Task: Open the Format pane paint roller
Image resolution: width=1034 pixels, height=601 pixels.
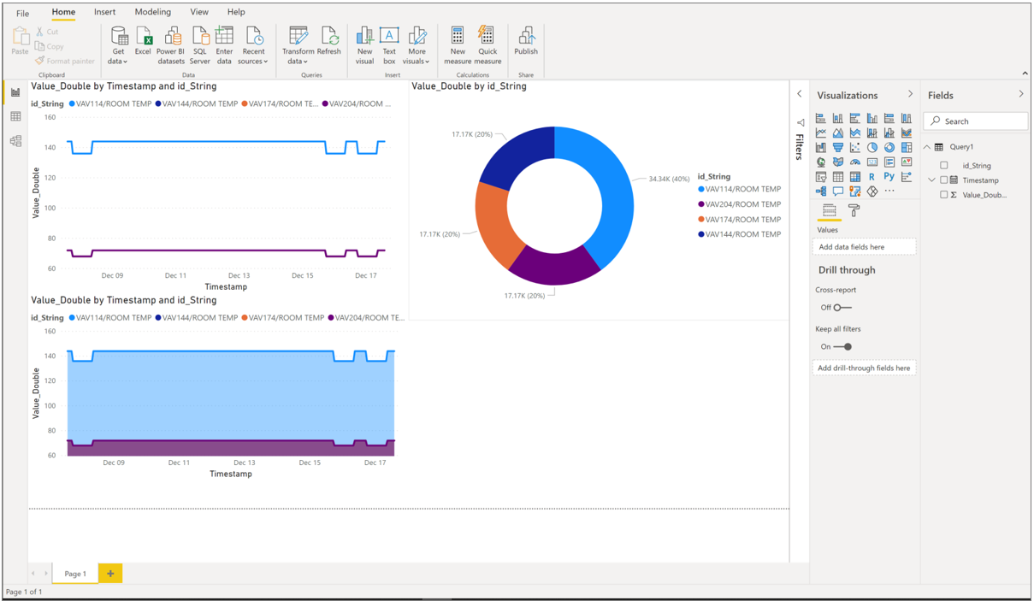Action: [x=853, y=209]
